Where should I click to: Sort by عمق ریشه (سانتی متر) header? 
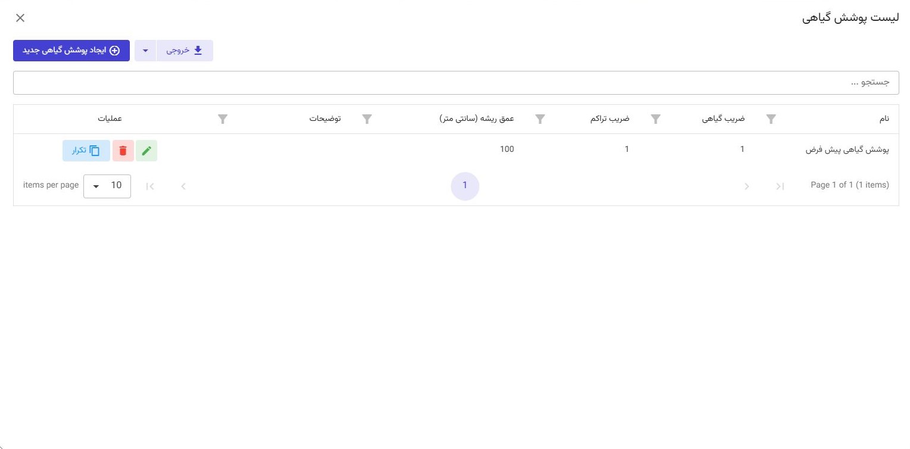(476, 119)
